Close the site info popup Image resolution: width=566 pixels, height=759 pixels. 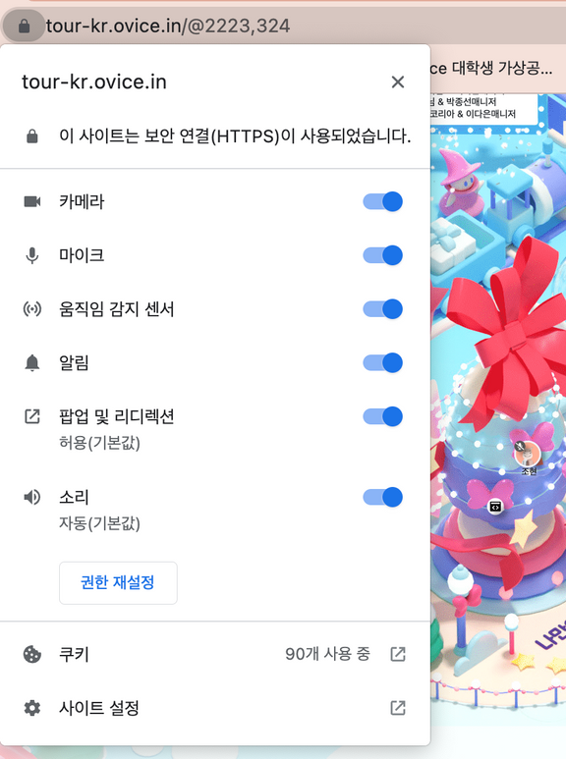[x=398, y=81]
